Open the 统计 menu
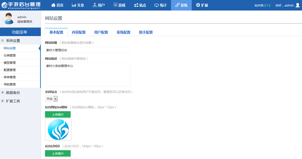This screenshot has width=302, height=159. click(x=161, y=5)
